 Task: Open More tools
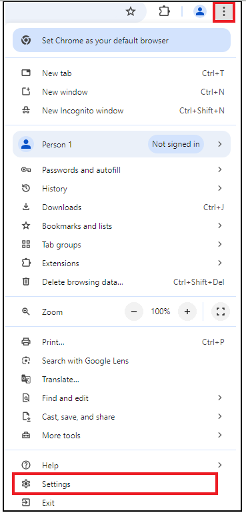(122, 436)
